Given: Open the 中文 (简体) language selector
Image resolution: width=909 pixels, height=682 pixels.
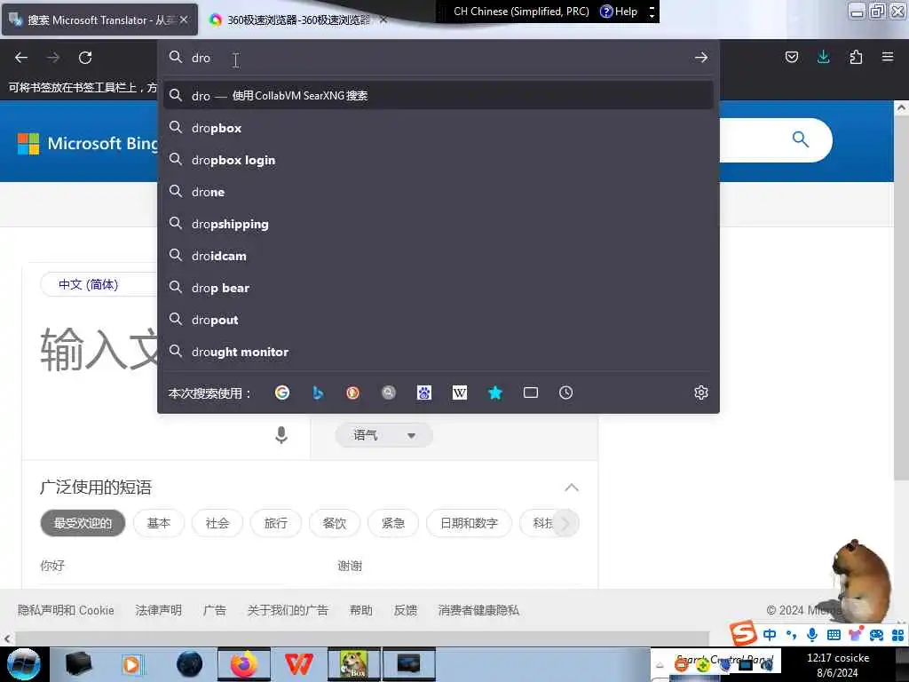Looking at the screenshot, I should 99,284.
